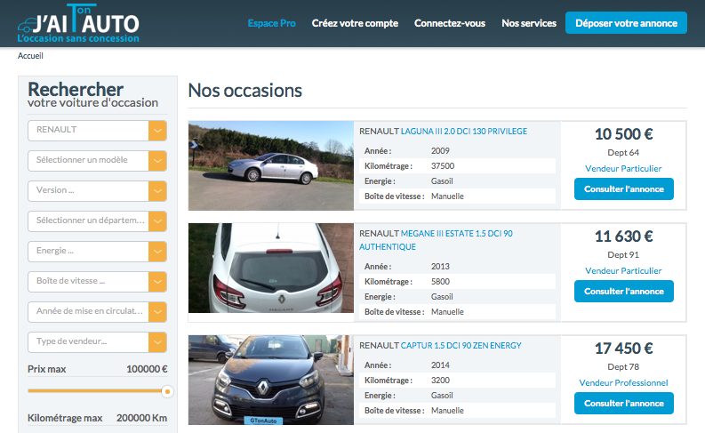Open the département selection dropdown
The height and width of the screenshot is (433, 705).
click(x=97, y=221)
